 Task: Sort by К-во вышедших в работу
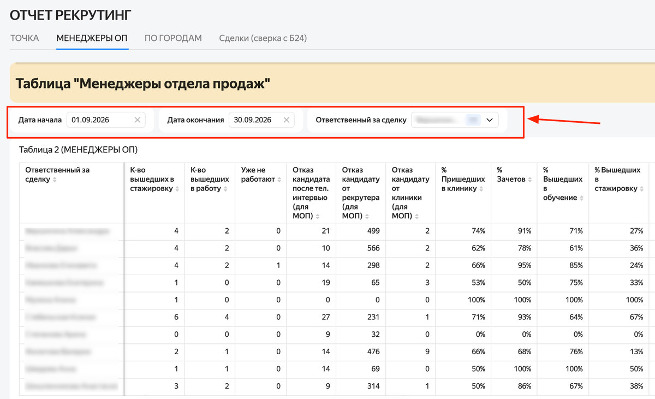(x=226, y=189)
